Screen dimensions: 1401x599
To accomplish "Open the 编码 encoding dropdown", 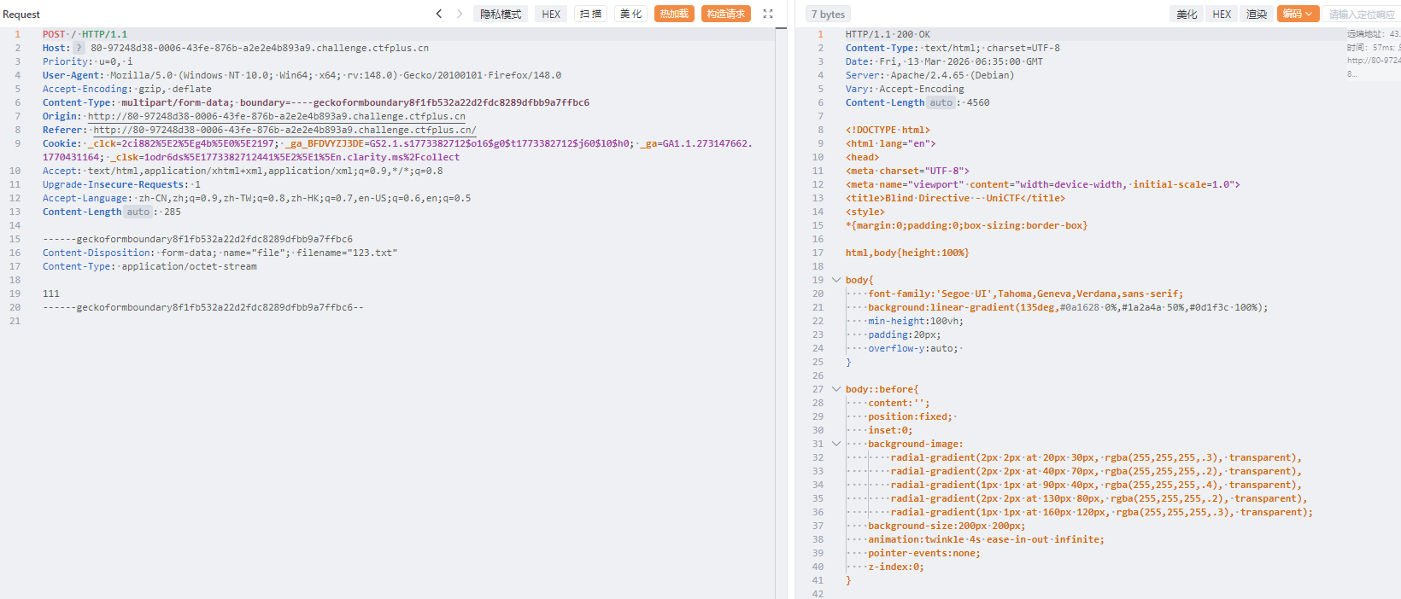I will 1297,14.
